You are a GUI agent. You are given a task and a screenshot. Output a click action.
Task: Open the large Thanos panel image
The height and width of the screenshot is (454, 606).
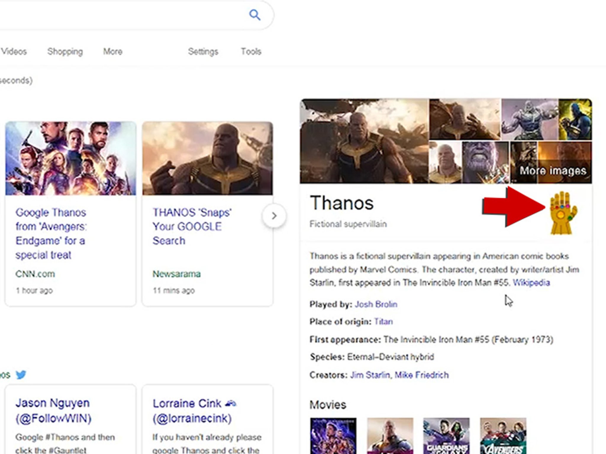(x=364, y=141)
